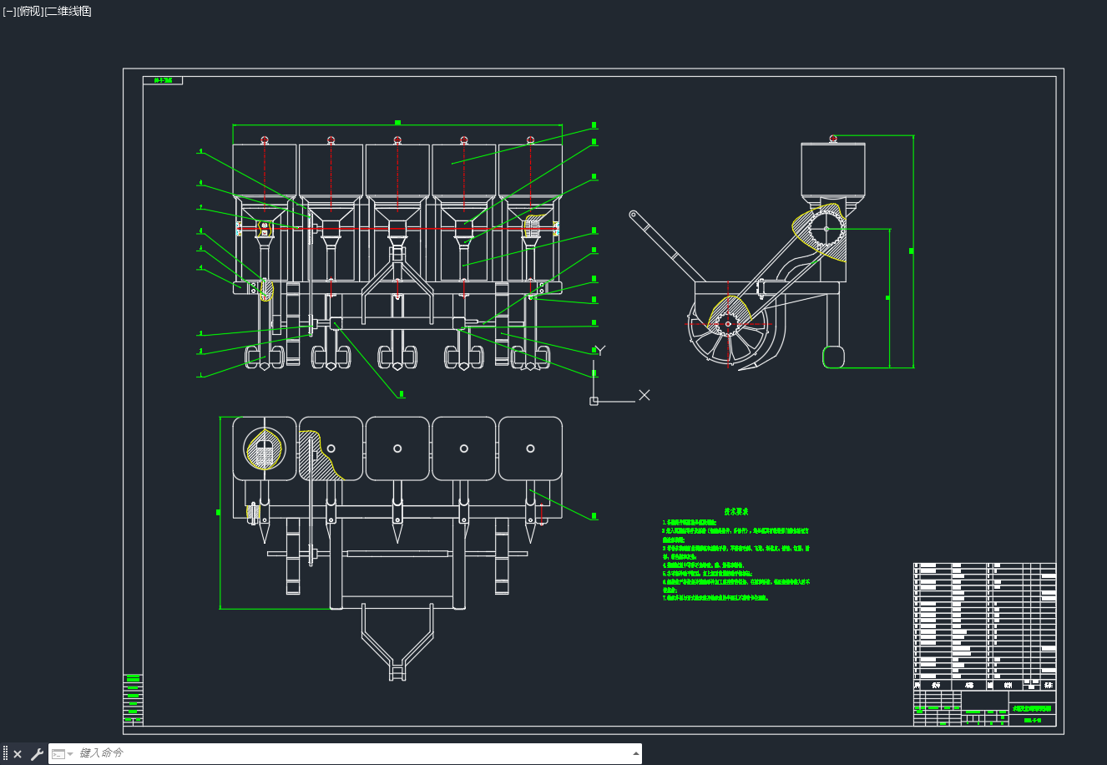The width and height of the screenshot is (1107, 765).
Task: Click the command line grip handle
Action: [5, 754]
